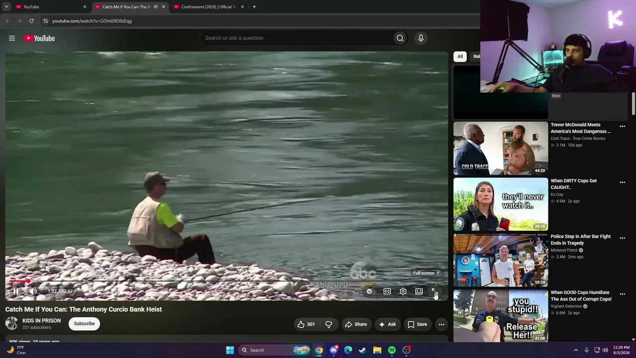Close the Catch Me If You Can tab
Viewport: 636px width, 358px height.
163,7
